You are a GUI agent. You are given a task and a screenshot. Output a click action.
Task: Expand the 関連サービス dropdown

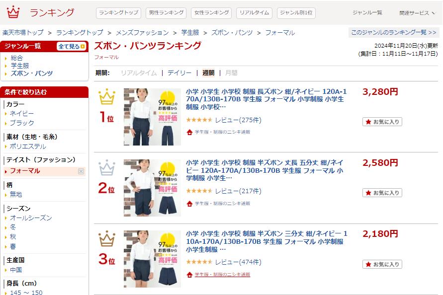coord(417,13)
